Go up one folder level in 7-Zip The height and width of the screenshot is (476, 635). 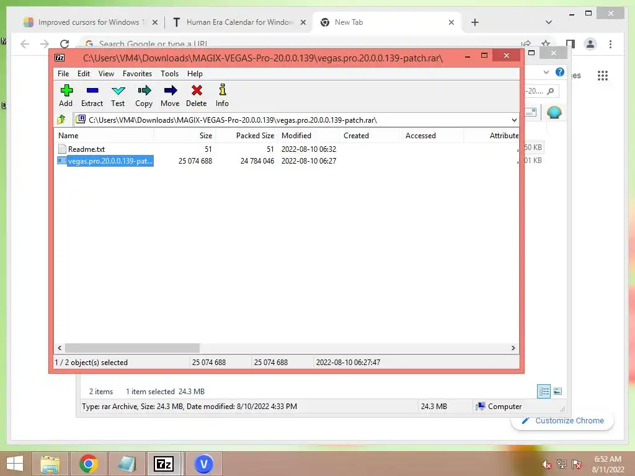61,120
